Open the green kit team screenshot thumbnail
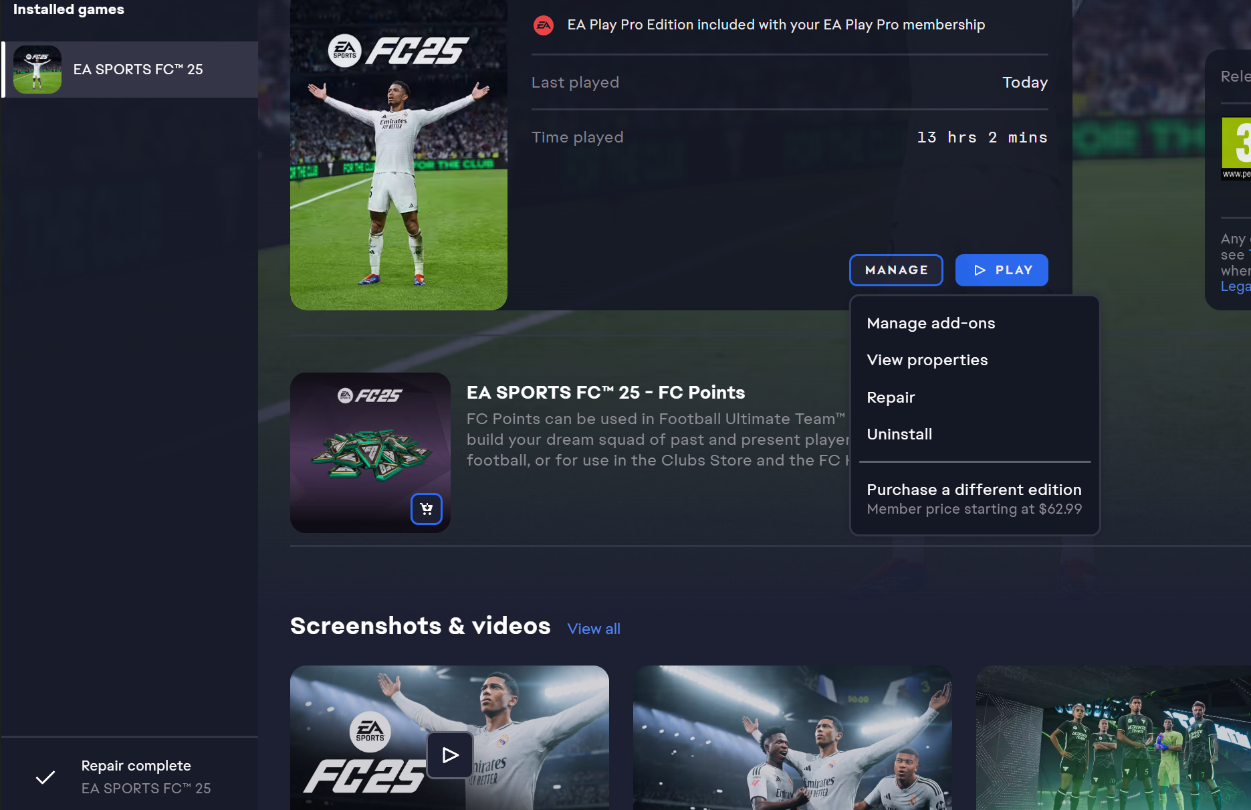The height and width of the screenshot is (810, 1251). [1113, 738]
